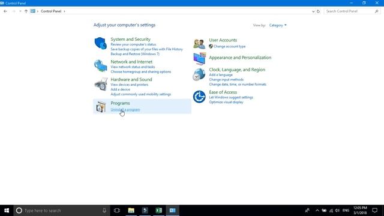
Task: Open Clock, Language, and Region heading
Action: 237,70
